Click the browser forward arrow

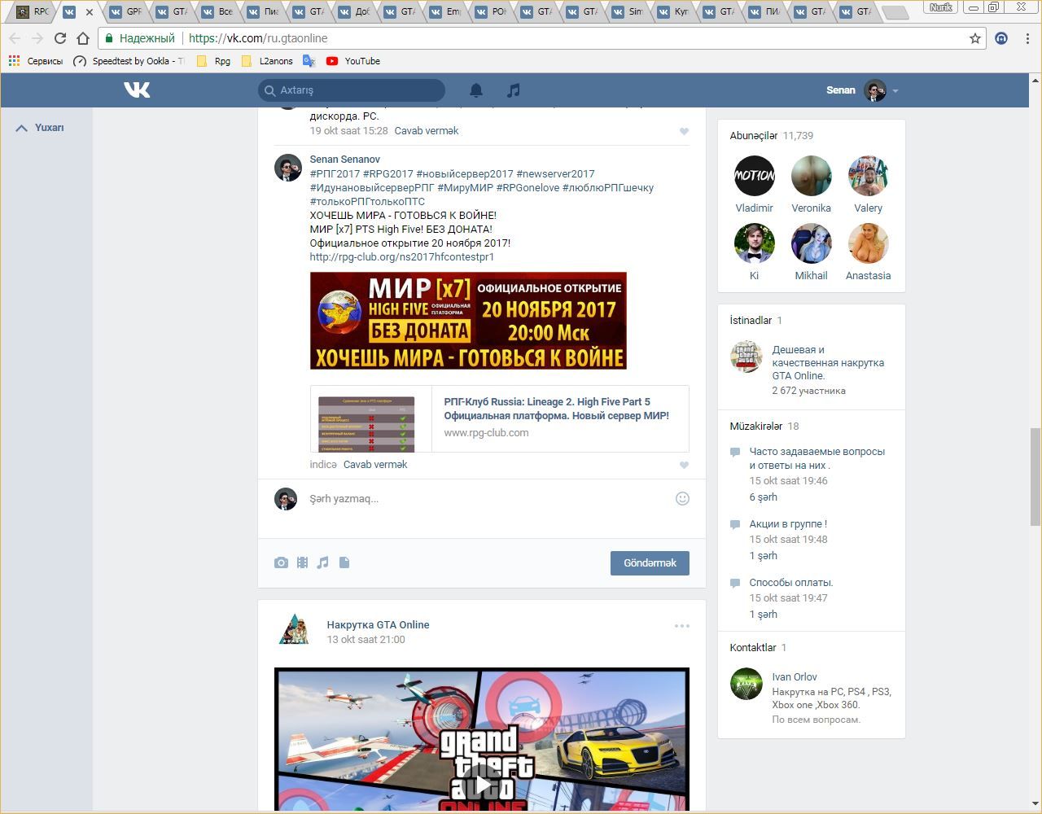37,38
